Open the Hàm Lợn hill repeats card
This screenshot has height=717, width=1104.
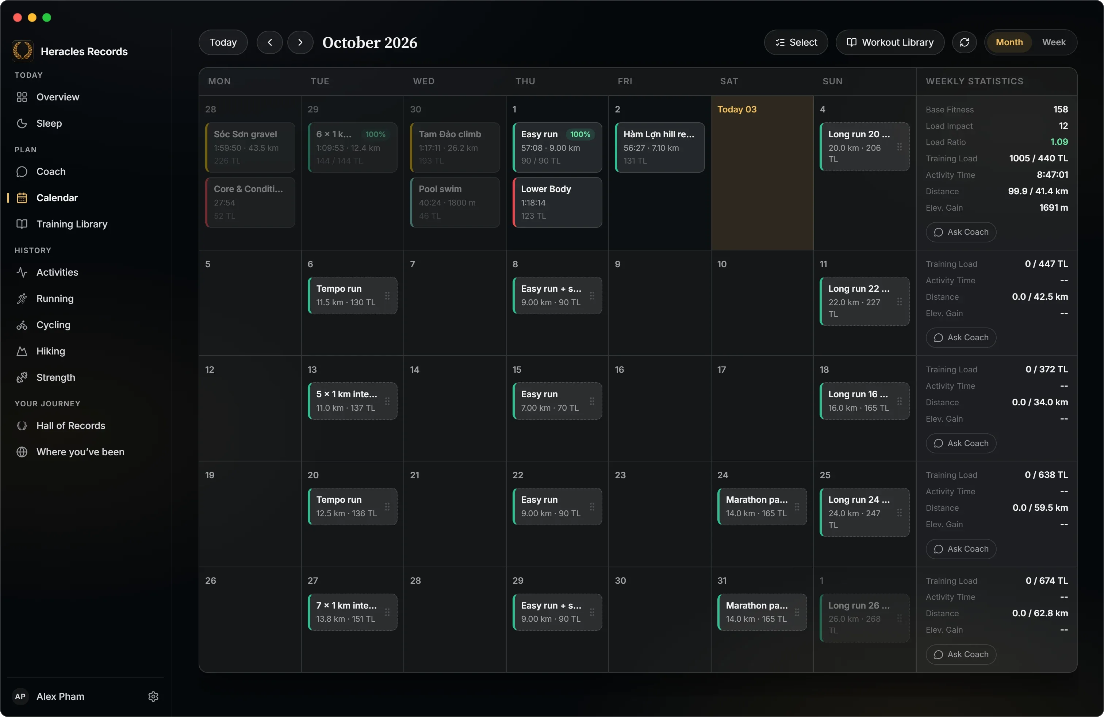pos(660,147)
